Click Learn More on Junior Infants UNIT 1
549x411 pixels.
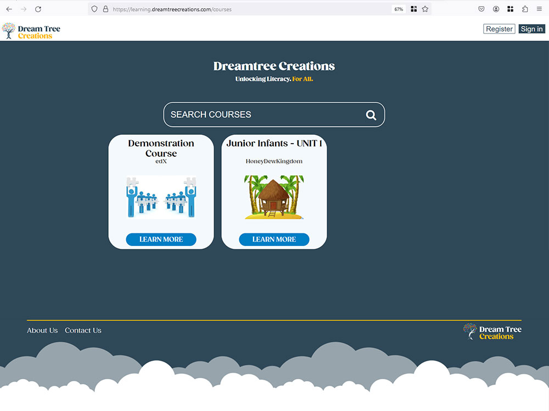click(274, 239)
